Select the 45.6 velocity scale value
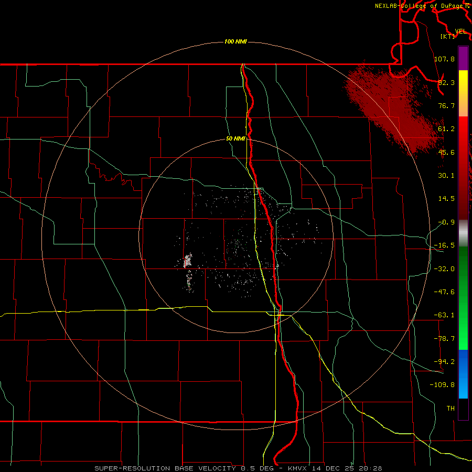 446,152
